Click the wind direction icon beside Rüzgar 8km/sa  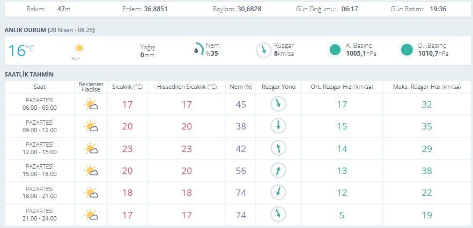point(263,50)
